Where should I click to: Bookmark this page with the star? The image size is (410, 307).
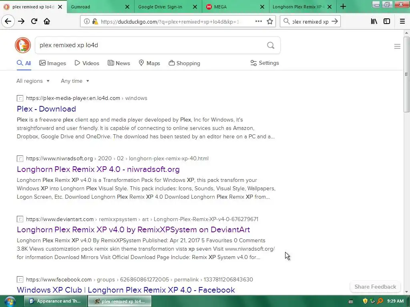pos(270,22)
